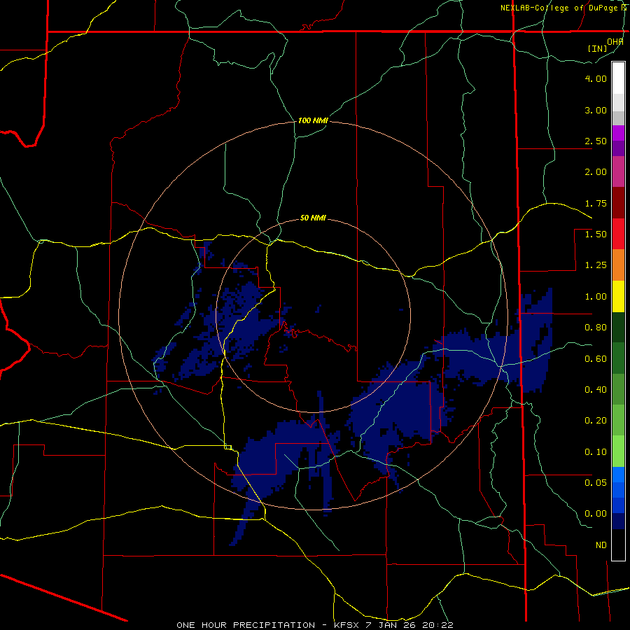Click the 2.50 legend value
The width and height of the screenshot is (630, 630).
[x=596, y=141]
